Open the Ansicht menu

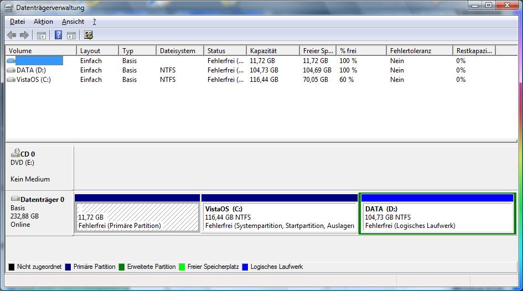(x=73, y=22)
